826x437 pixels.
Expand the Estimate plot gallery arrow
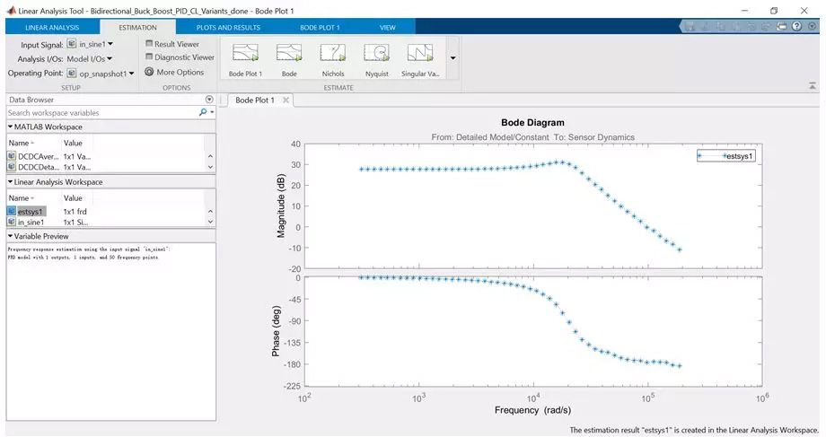tap(452, 57)
